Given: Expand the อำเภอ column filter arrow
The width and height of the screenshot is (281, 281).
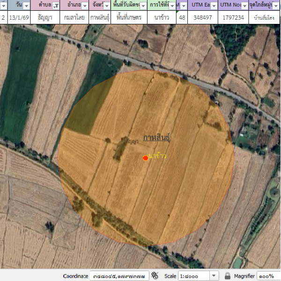Looking at the screenshot, I should (x=84, y=6).
